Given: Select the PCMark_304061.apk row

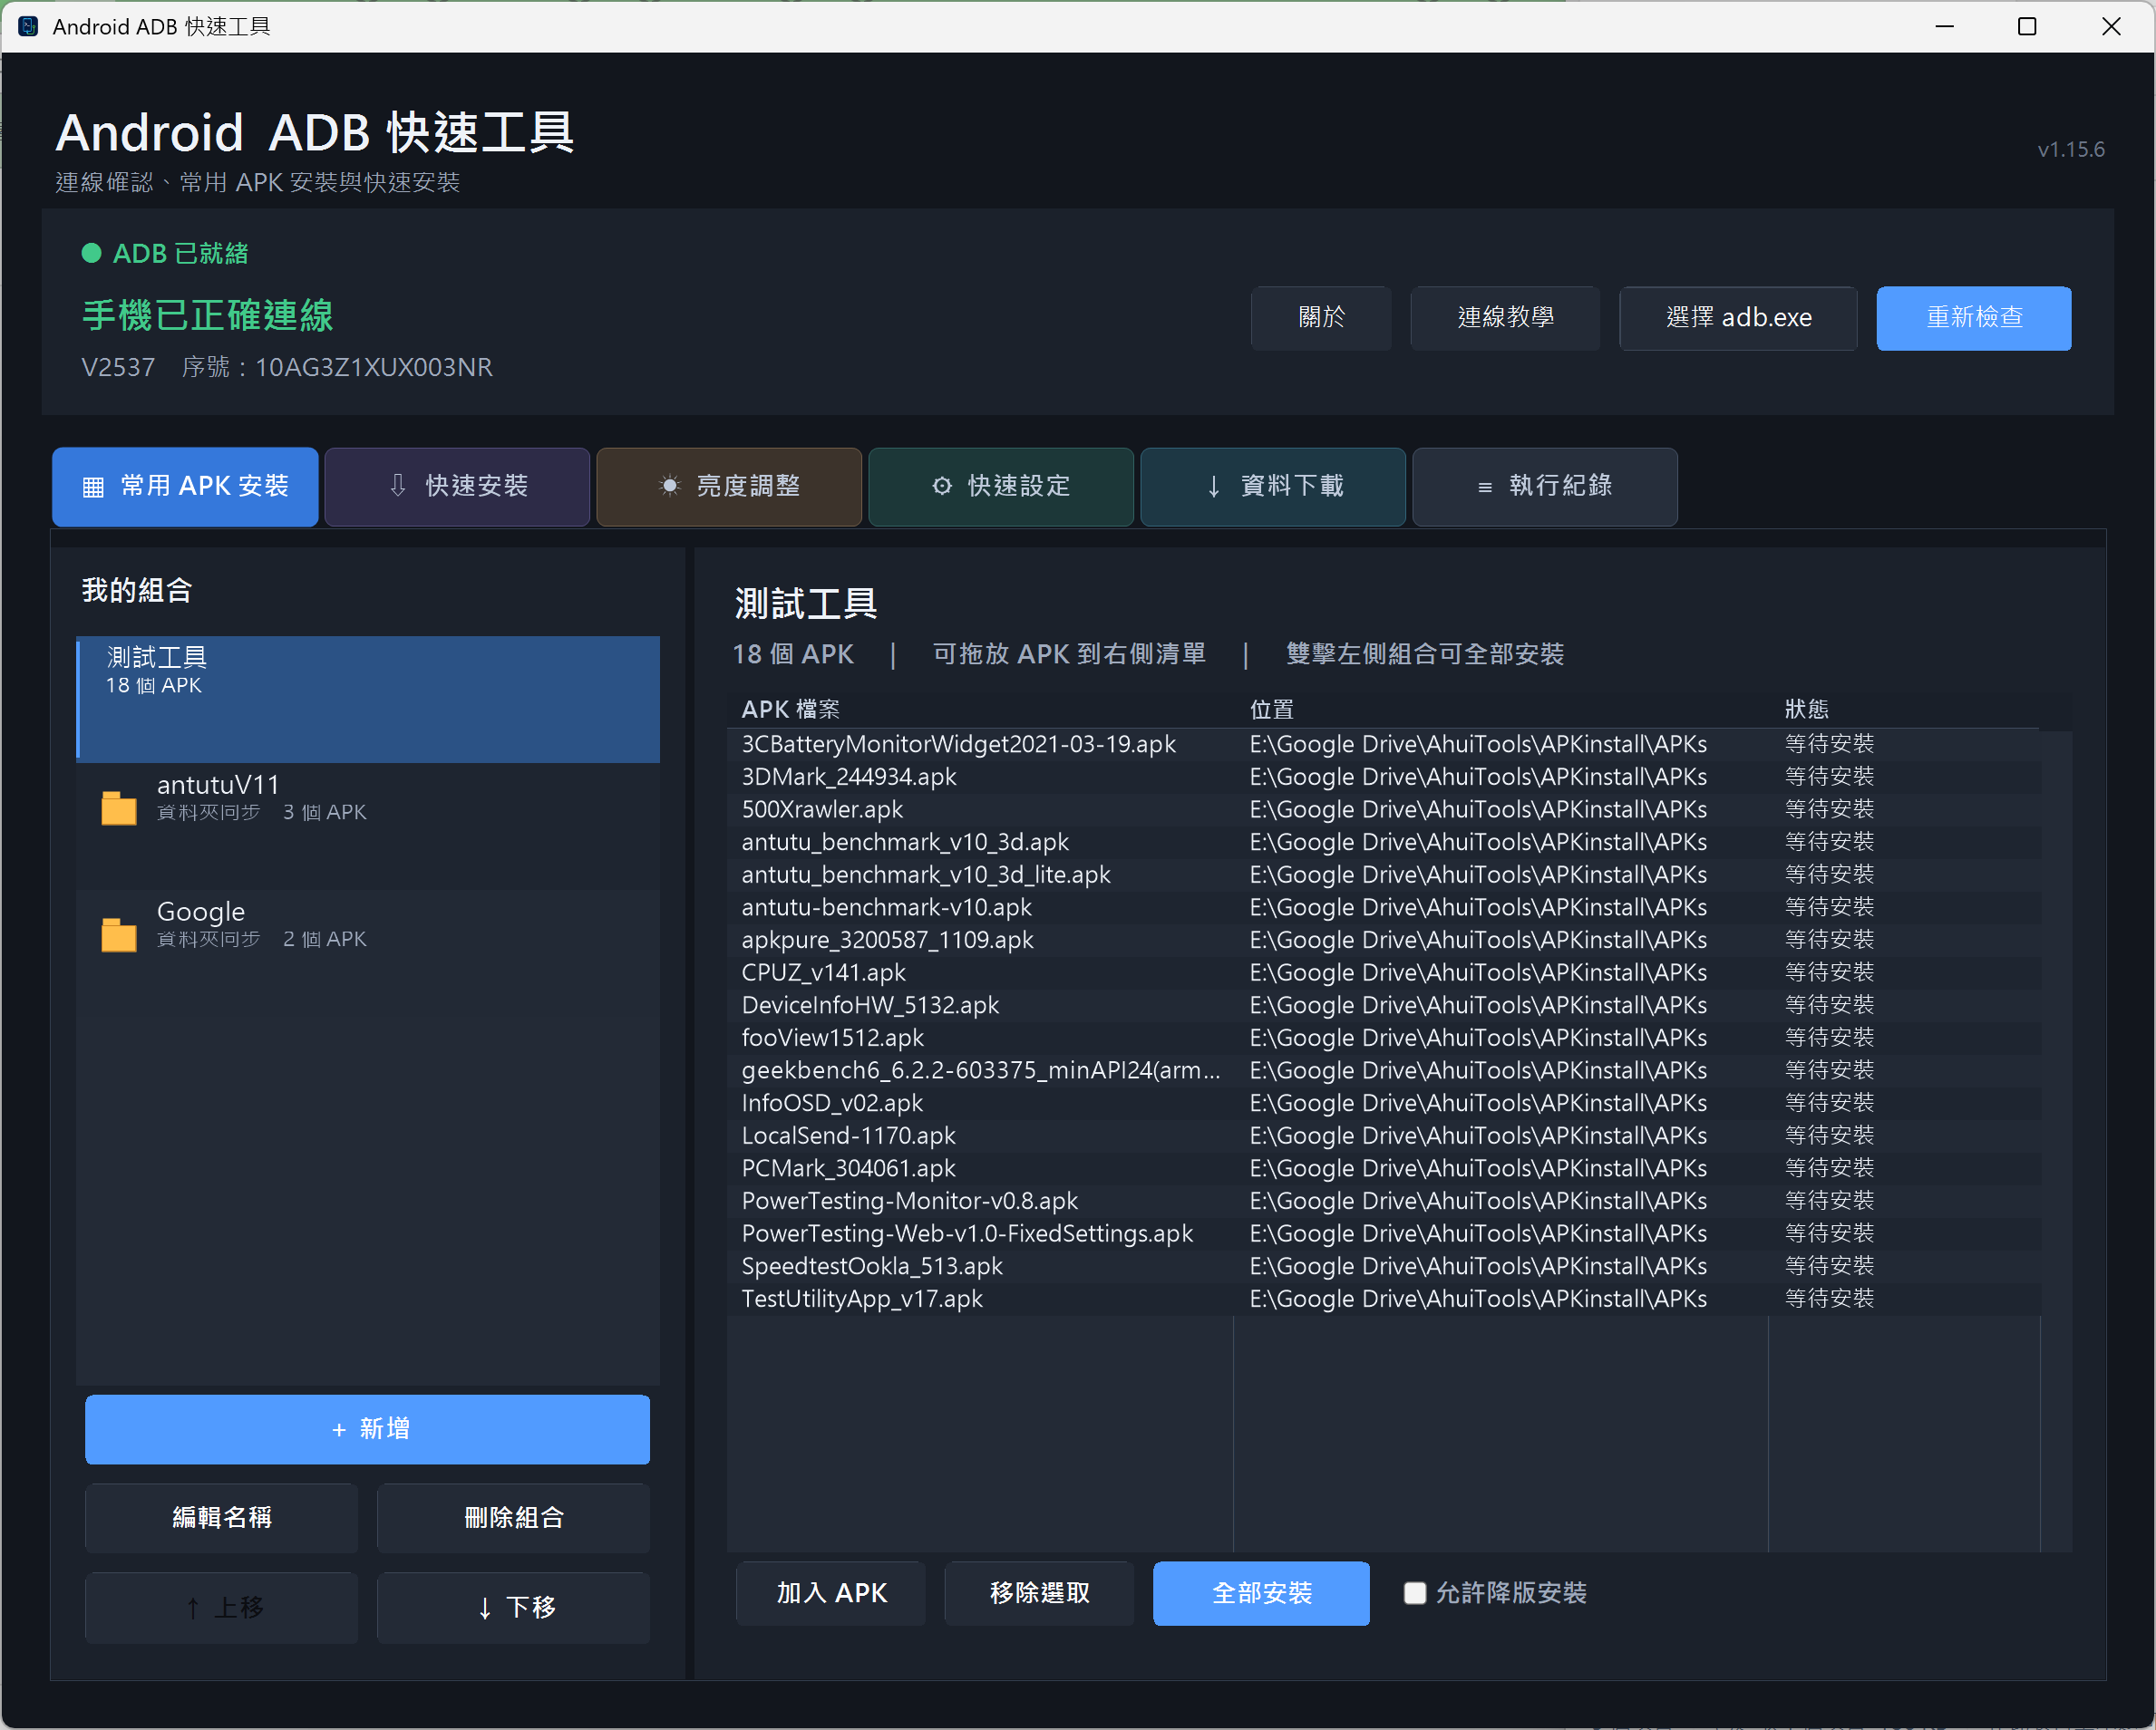Looking at the screenshot, I should click(1384, 1168).
